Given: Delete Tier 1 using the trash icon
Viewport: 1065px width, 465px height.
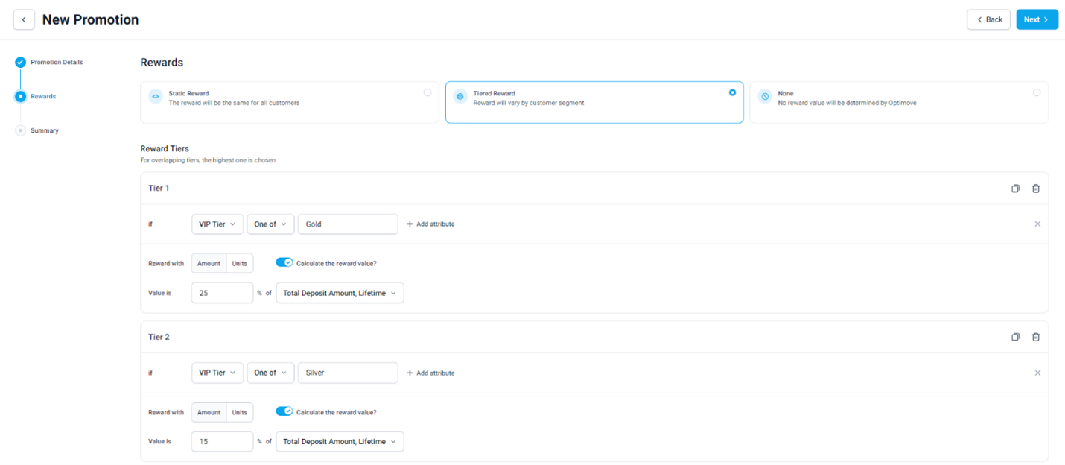Looking at the screenshot, I should [1036, 189].
